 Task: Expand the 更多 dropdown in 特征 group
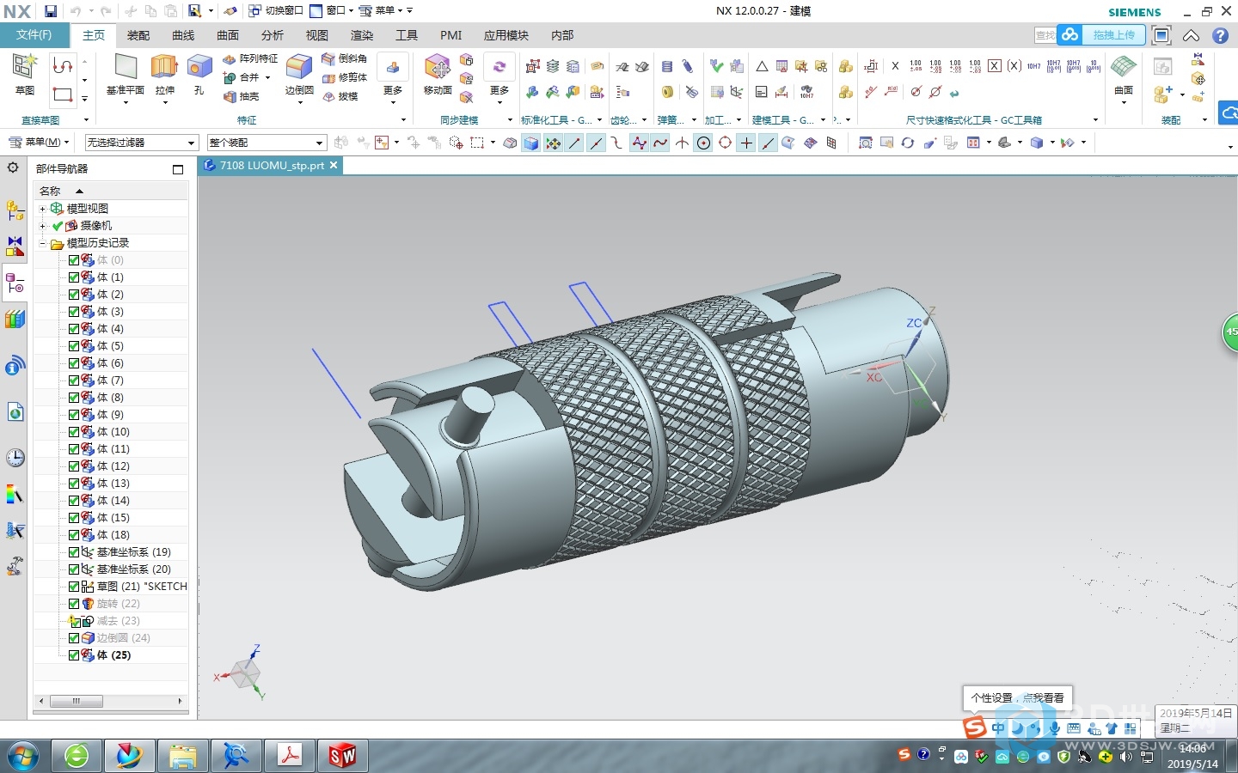pyautogui.click(x=393, y=101)
